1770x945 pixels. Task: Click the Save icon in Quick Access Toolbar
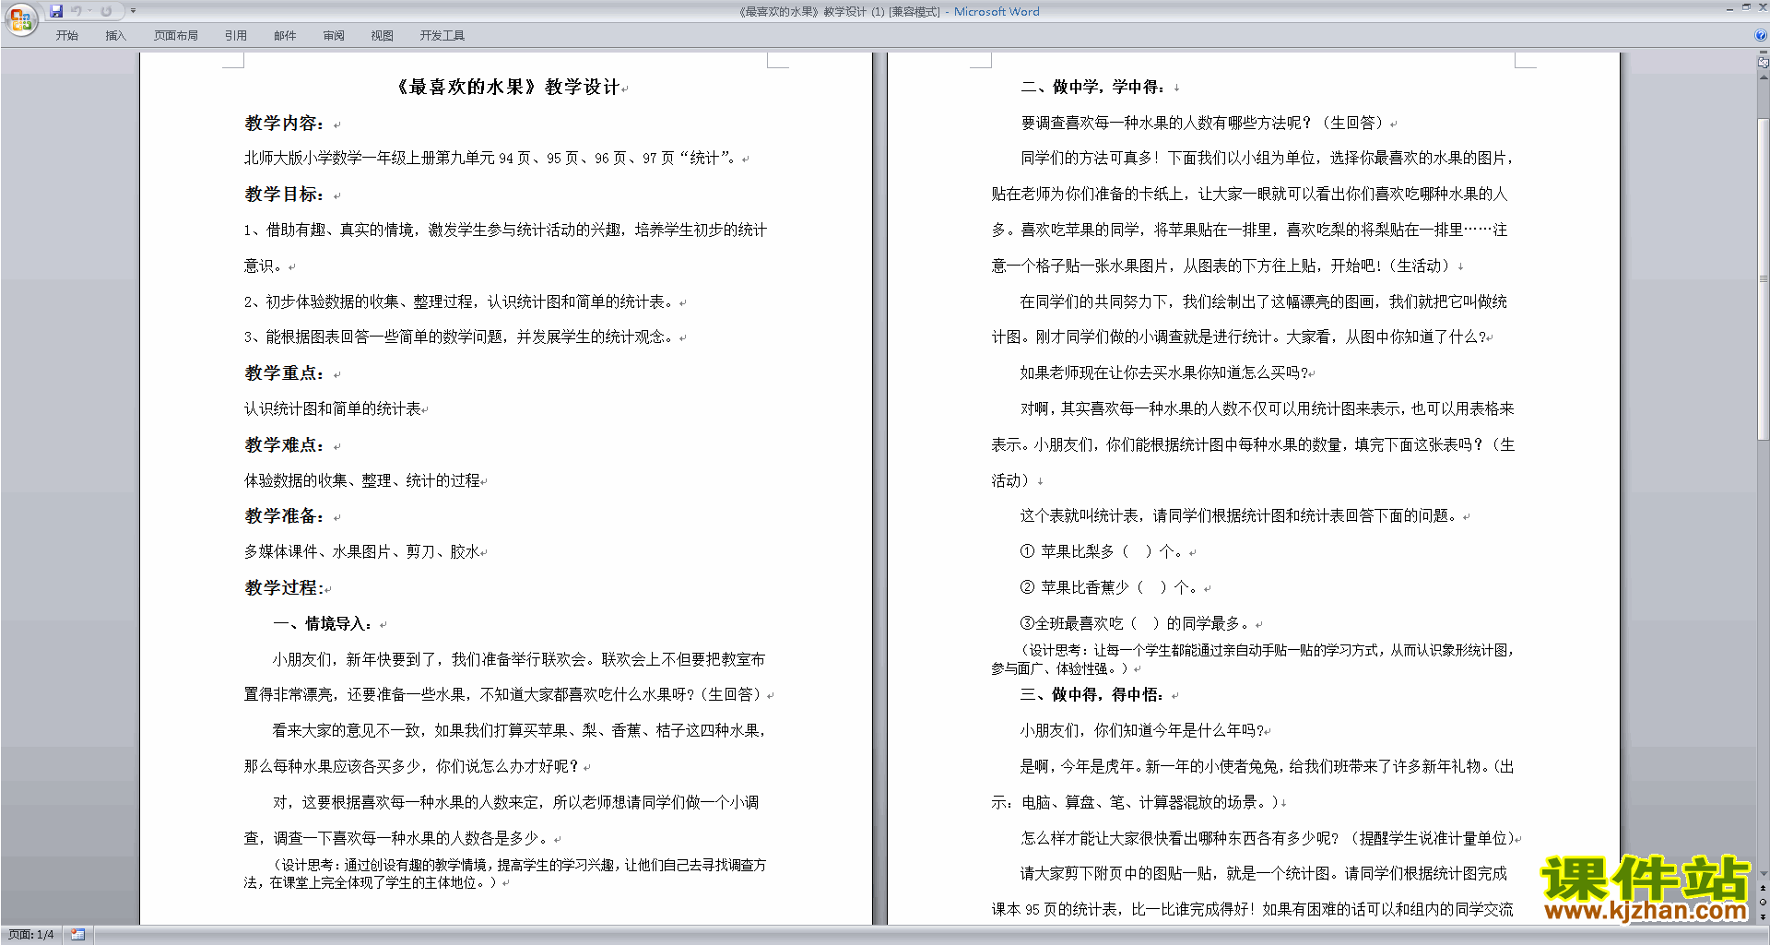click(56, 11)
